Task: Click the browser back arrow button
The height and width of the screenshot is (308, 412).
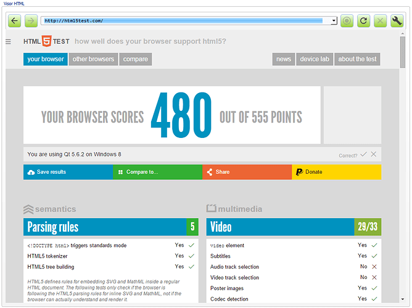Action: [14, 21]
